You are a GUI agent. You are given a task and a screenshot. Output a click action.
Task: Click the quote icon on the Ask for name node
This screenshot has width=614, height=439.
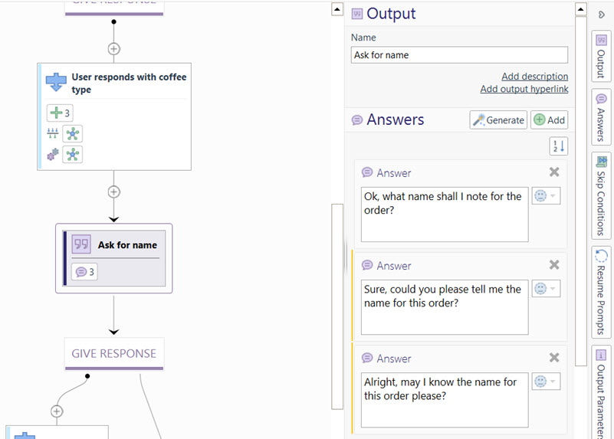(81, 244)
